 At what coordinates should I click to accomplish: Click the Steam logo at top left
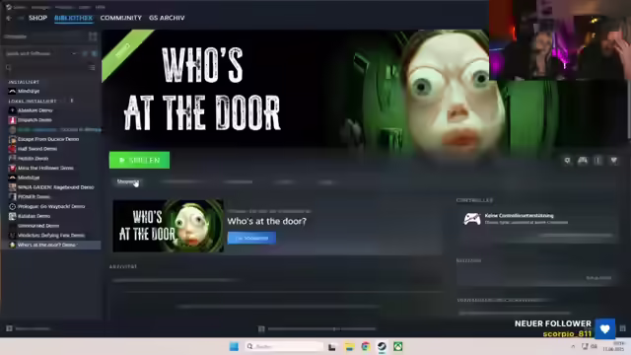[9, 7]
